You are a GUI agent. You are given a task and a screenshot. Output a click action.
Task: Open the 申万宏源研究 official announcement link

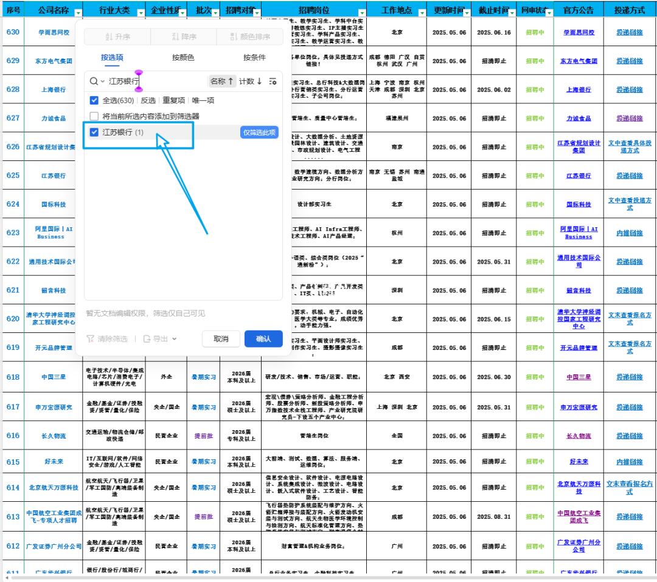click(x=579, y=407)
